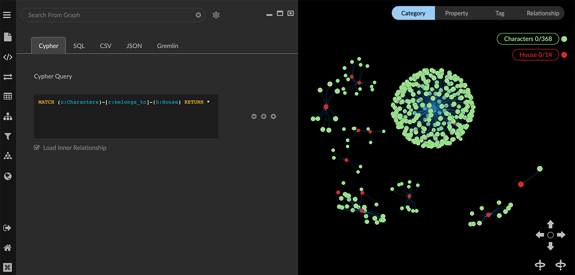The height and width of the screenshot is (275, 575).
Task: Switch to the Gremlin tab
Action: [x=167, y=46]
